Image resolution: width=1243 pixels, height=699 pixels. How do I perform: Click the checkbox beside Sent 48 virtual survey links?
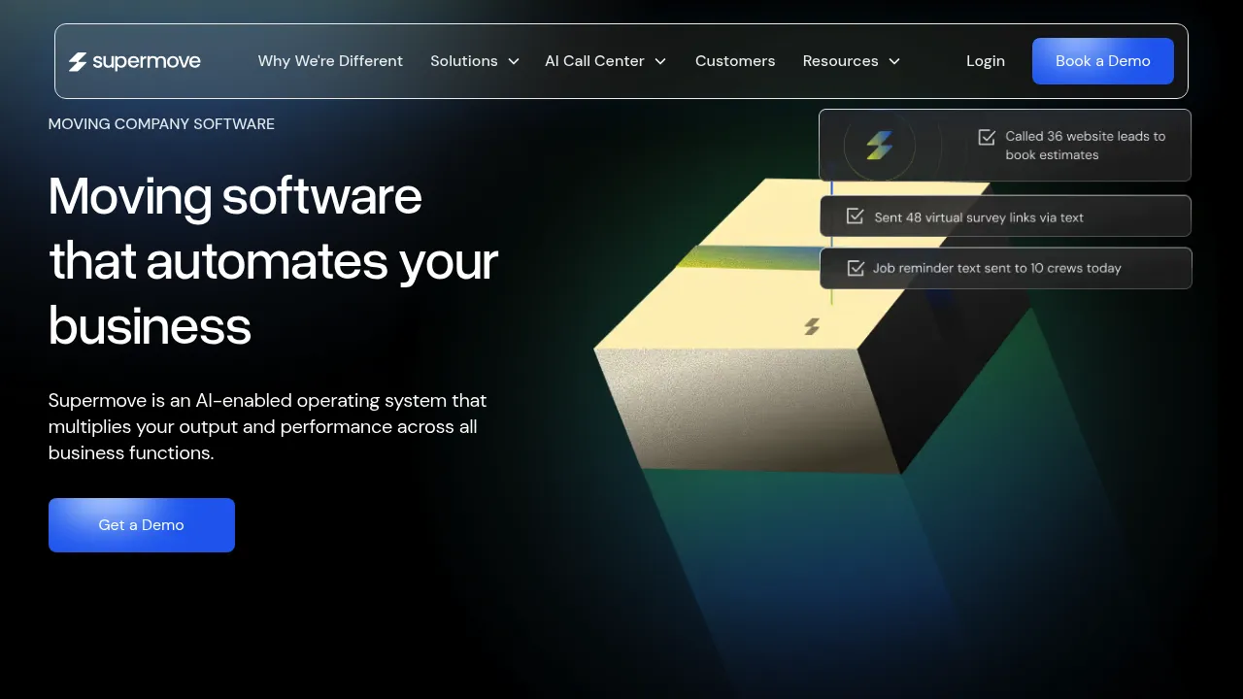[x=856, y=216]
